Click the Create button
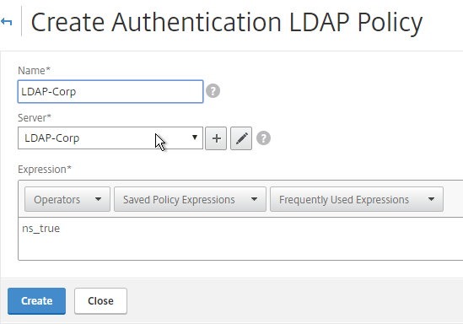463x324 pixels. tap(36, 301)
